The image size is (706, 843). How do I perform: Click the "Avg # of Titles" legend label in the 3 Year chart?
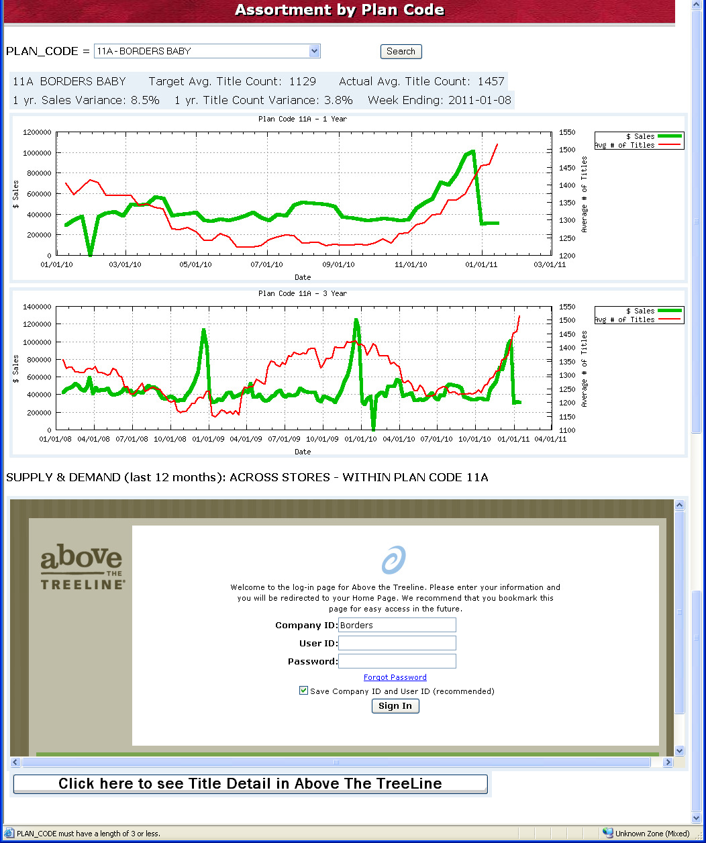click(x=624, y=319)
